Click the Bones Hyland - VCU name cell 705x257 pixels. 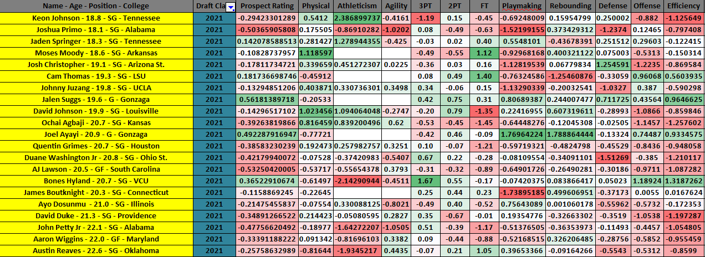pyautogui.click(x=98, y=181)
